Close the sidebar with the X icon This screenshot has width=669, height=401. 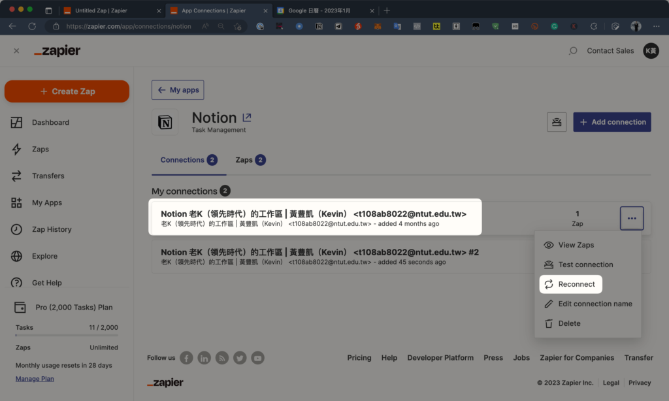16,51
